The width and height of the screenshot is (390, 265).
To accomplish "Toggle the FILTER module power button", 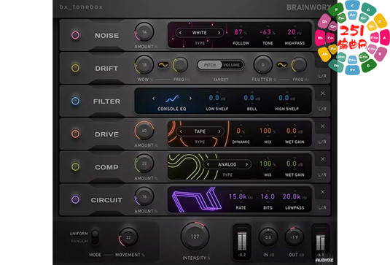I will pyautogui.click(x=75, y=101).
